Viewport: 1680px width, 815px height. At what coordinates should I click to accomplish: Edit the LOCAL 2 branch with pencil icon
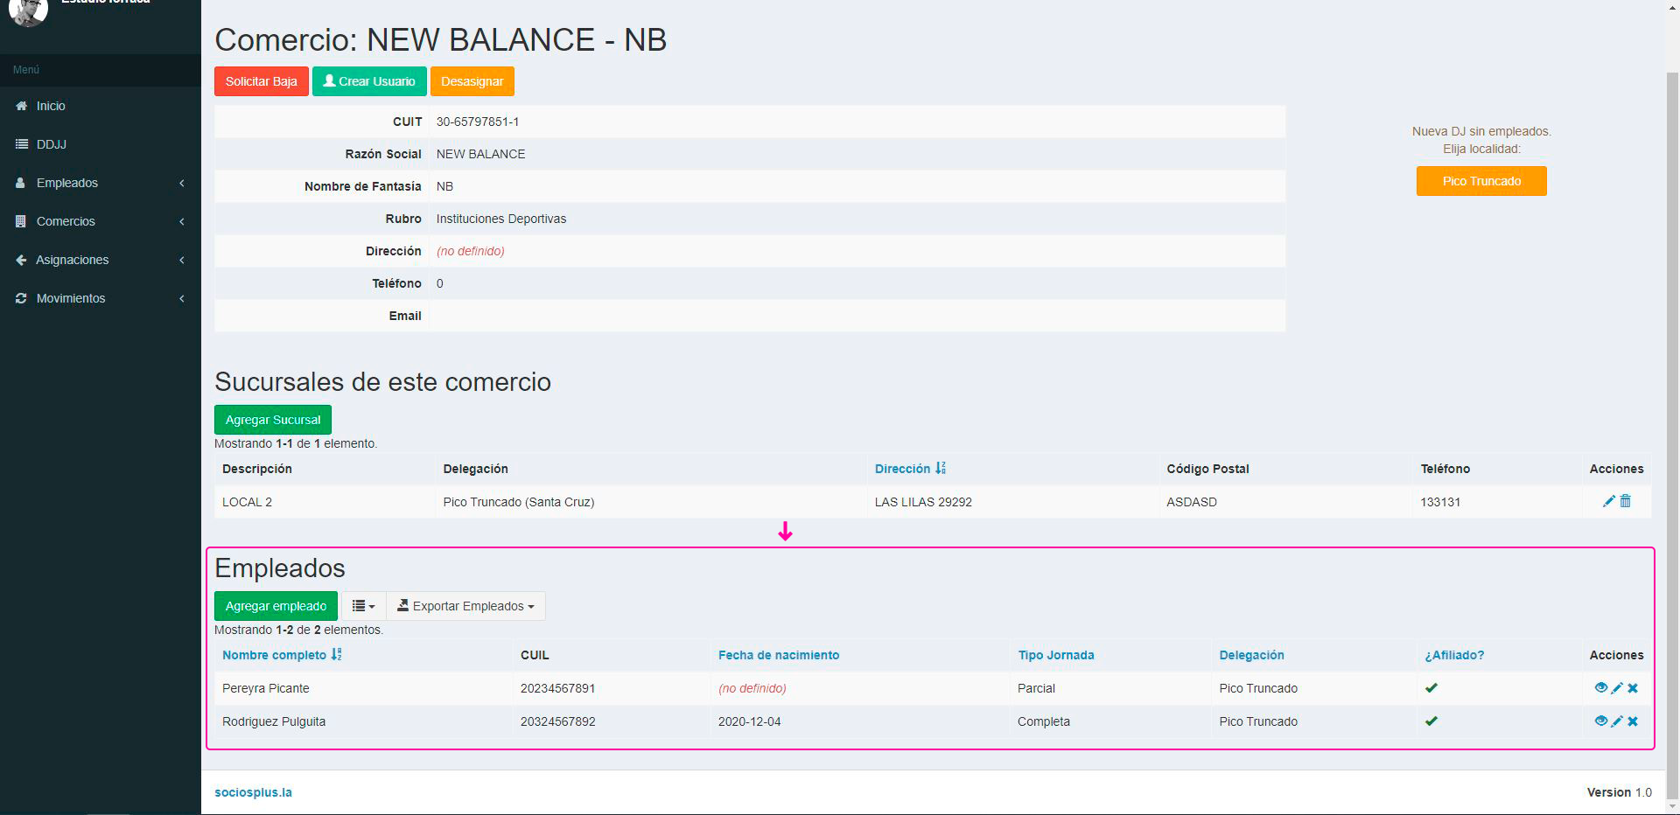[x=1608, y=501]
